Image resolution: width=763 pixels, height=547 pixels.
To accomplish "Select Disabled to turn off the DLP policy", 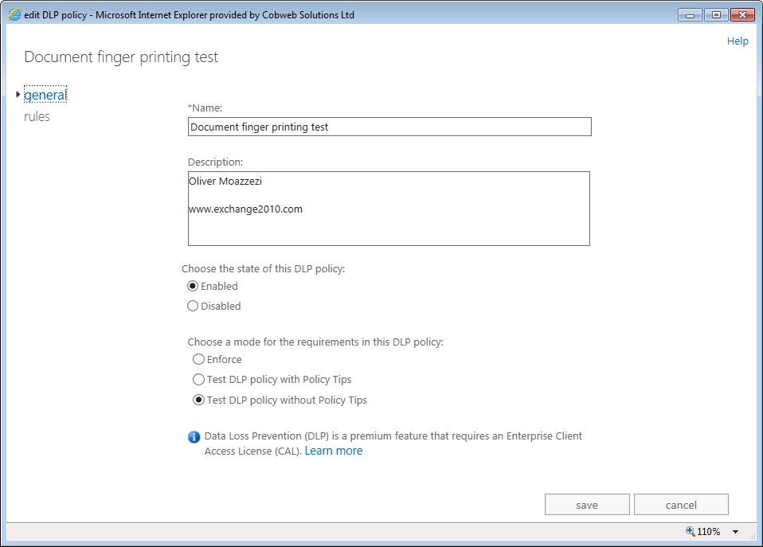I will pos(193,306).
